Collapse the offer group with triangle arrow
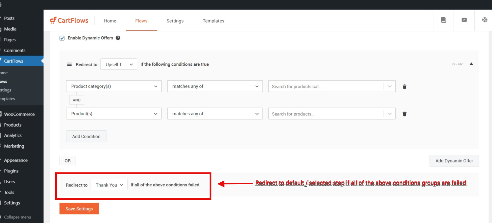The width and height of the screenshot is (492, 223). pos(471,64)
